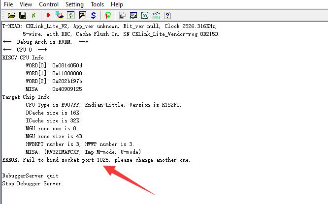Click the 'WORD[0]: 0x0814050d' line

[x=54, y=65]
